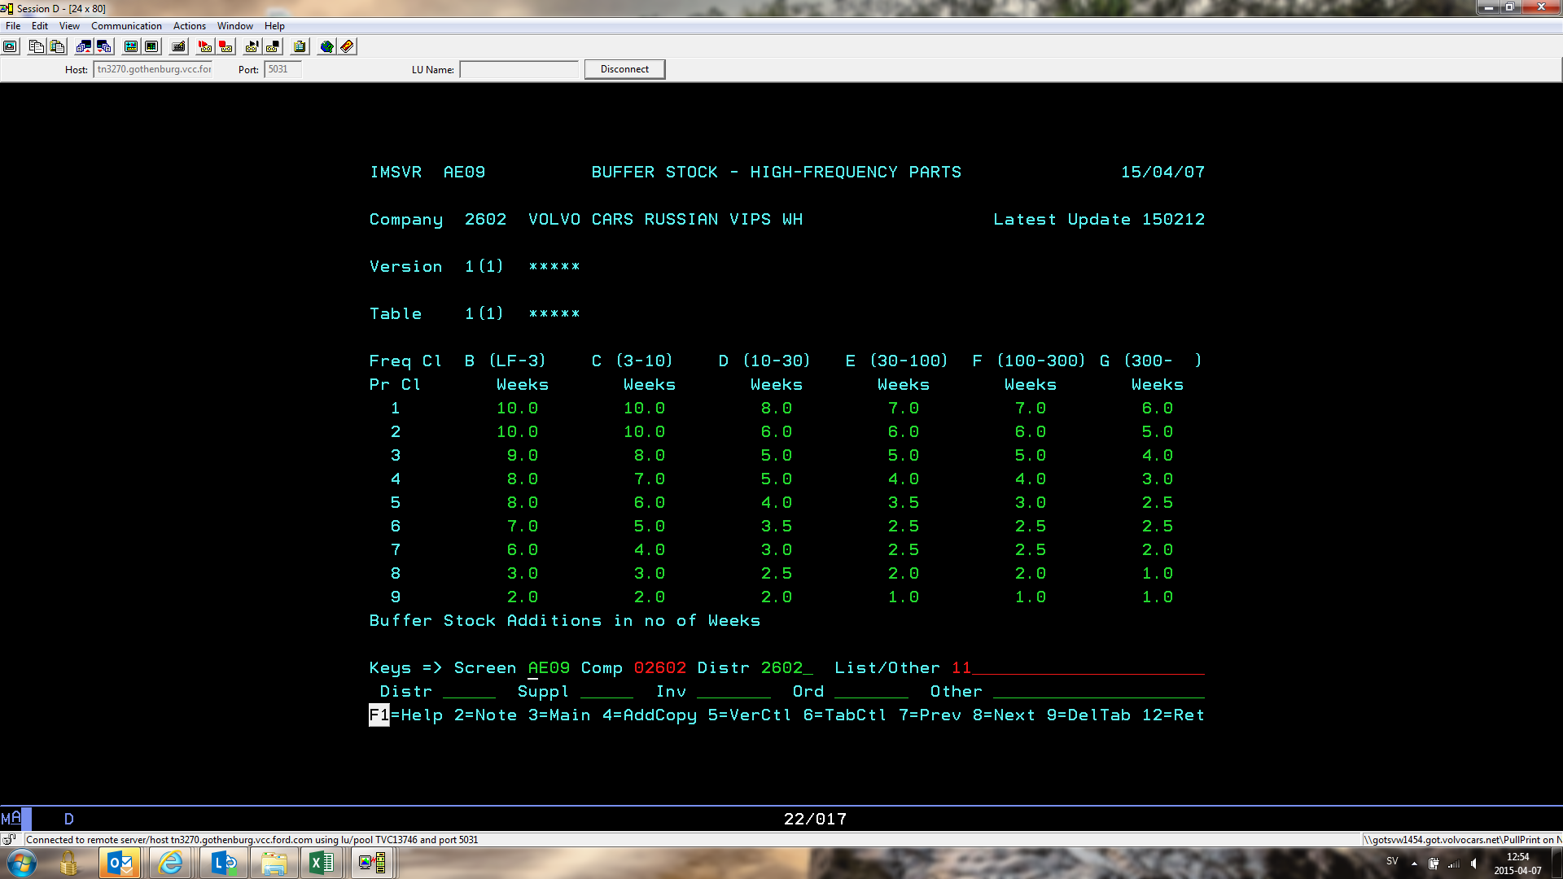Click the terminal emulator taskbar icon
This screenshot has width=1563, height=879.
(x=373, y=863)
